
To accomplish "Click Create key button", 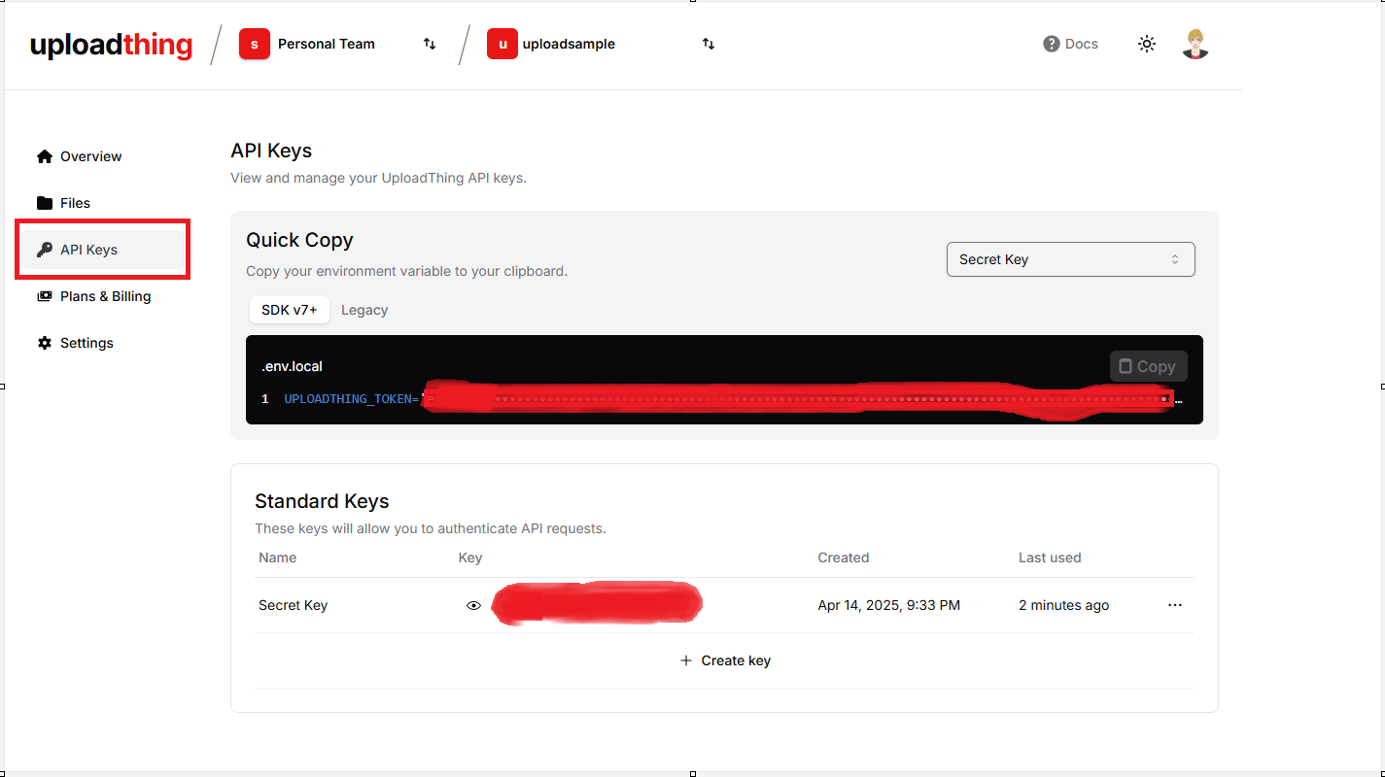I will 725,660.
